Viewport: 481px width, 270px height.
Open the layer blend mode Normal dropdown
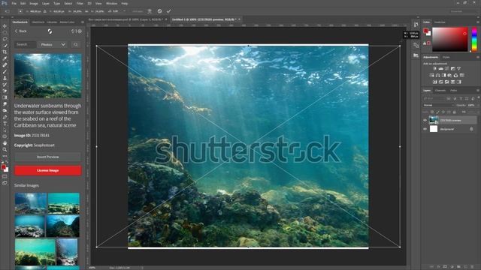pyautogui.click(x=438, y=105)
